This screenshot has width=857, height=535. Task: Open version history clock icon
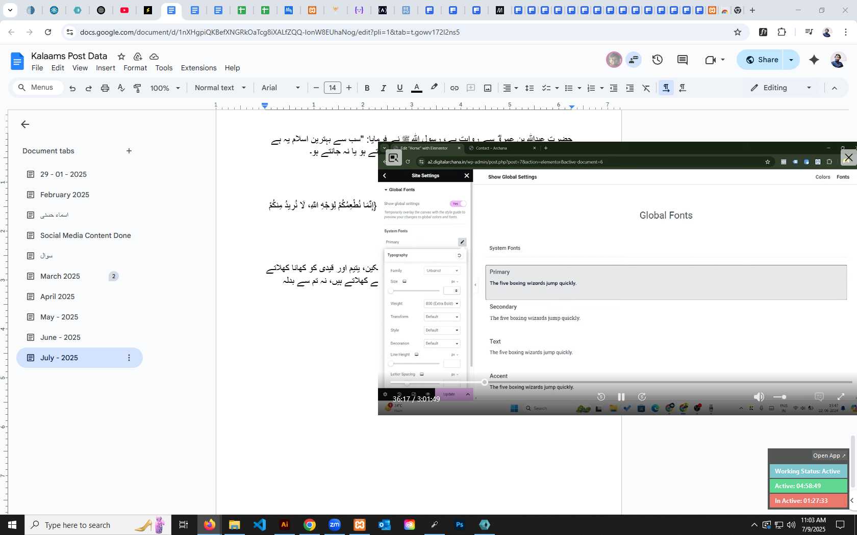(658, 60)
